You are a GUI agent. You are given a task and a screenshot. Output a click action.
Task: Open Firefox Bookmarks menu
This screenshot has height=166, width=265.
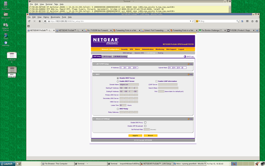click(x=55, y=17)
